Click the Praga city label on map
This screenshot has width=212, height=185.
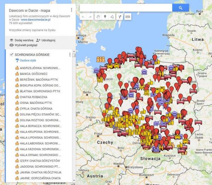98,134
